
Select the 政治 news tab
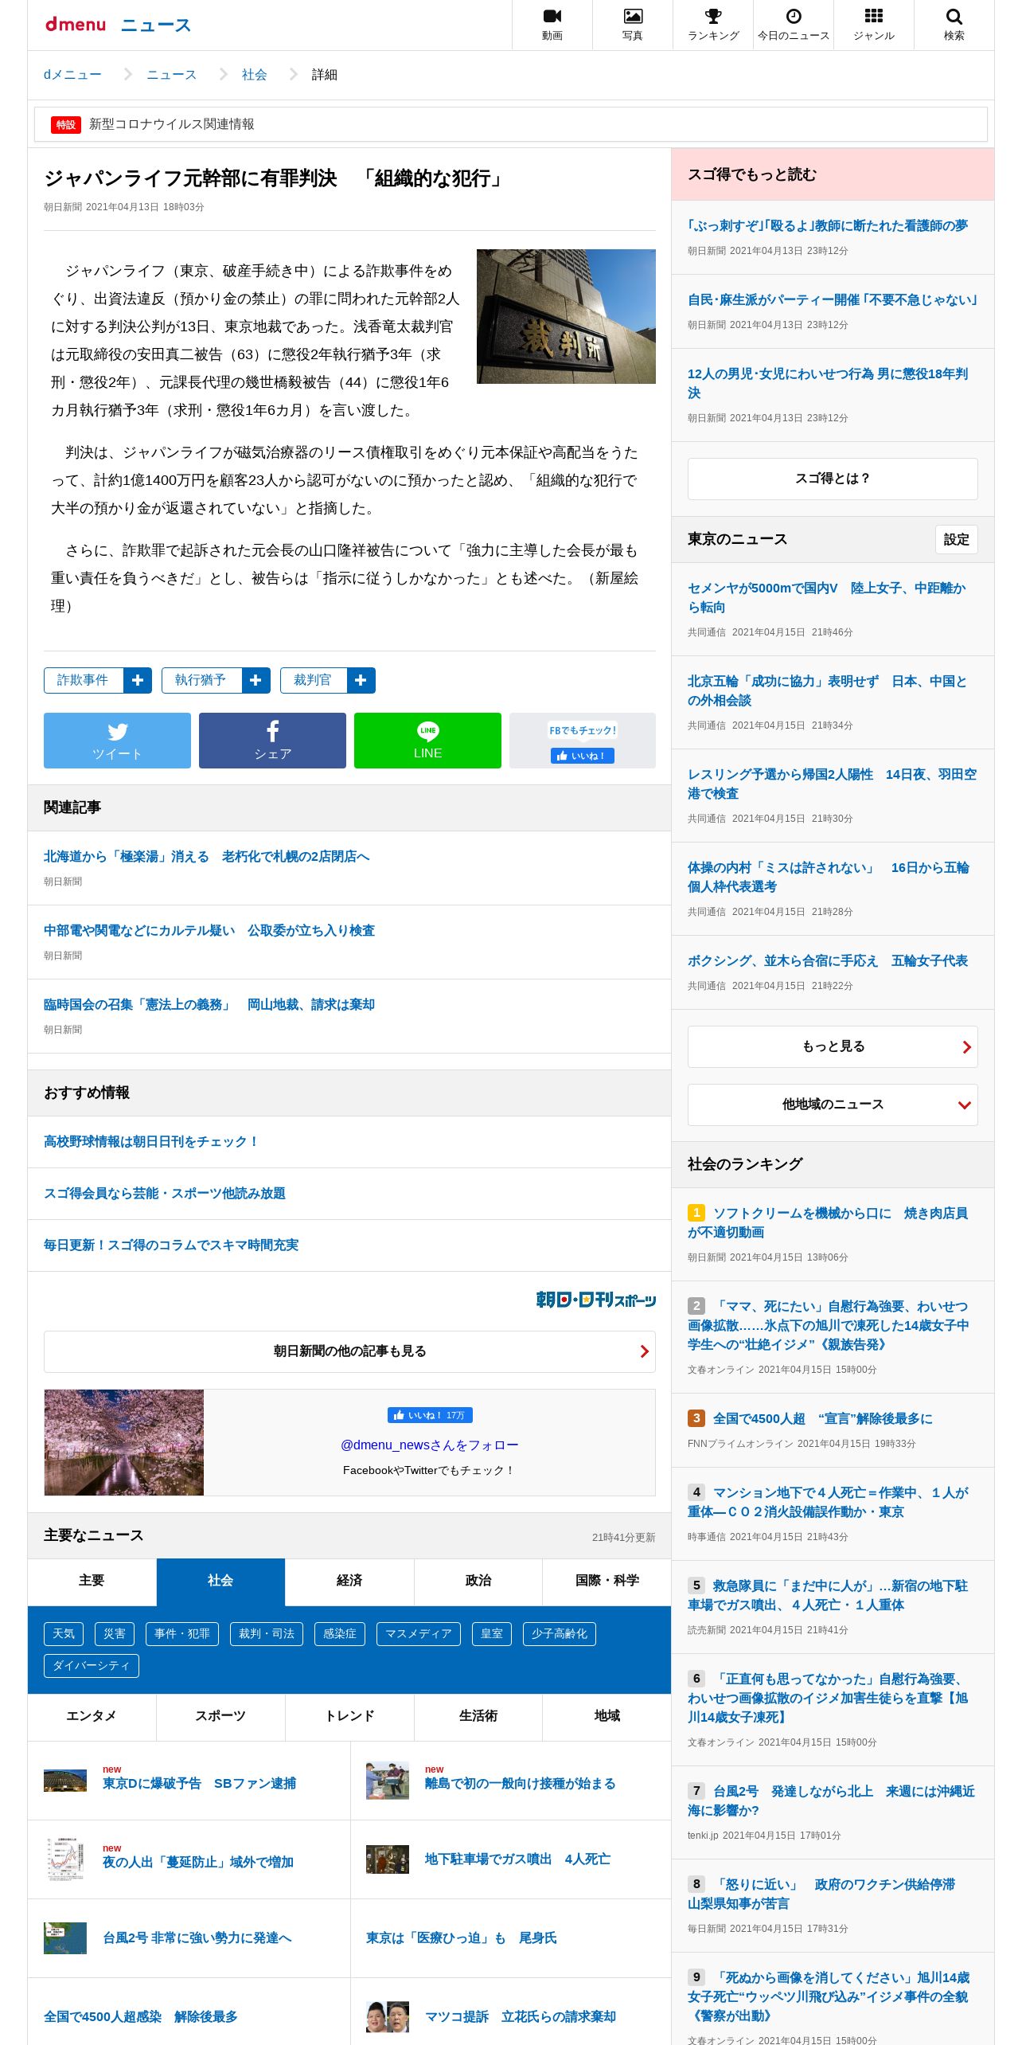coord(478,1582)
